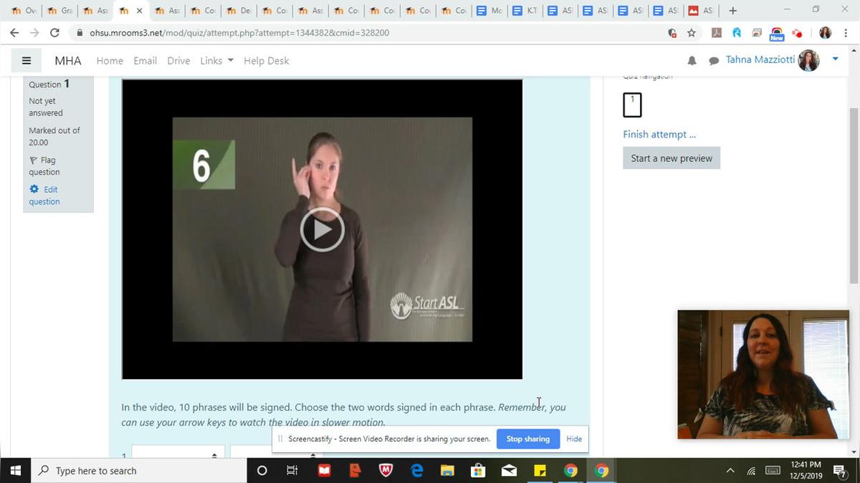Bookmark this page with star icon
This screenshot has width=860, height=483.
pyautogui.click(x=692, y=32)
